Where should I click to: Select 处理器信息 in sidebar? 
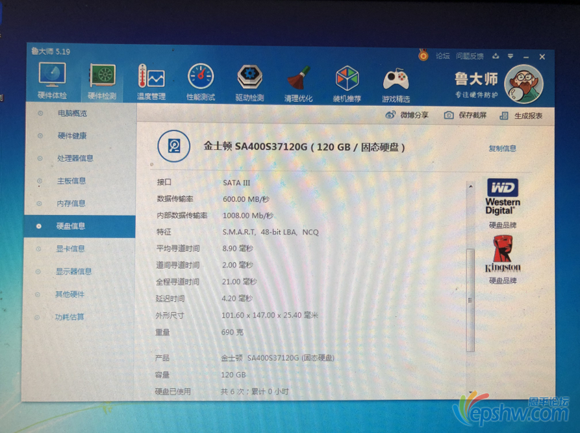coord(75,158)
